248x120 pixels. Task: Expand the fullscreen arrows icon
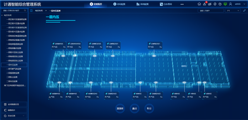(244, 11)
